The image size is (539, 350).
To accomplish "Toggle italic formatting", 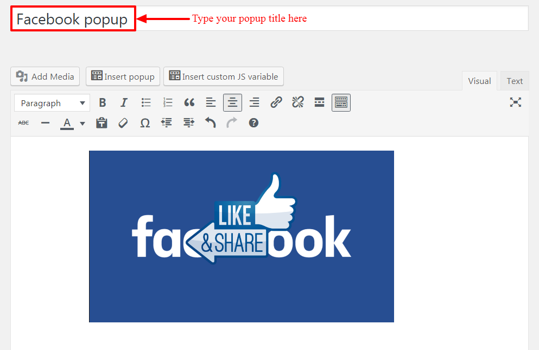I will coord(124,102).
